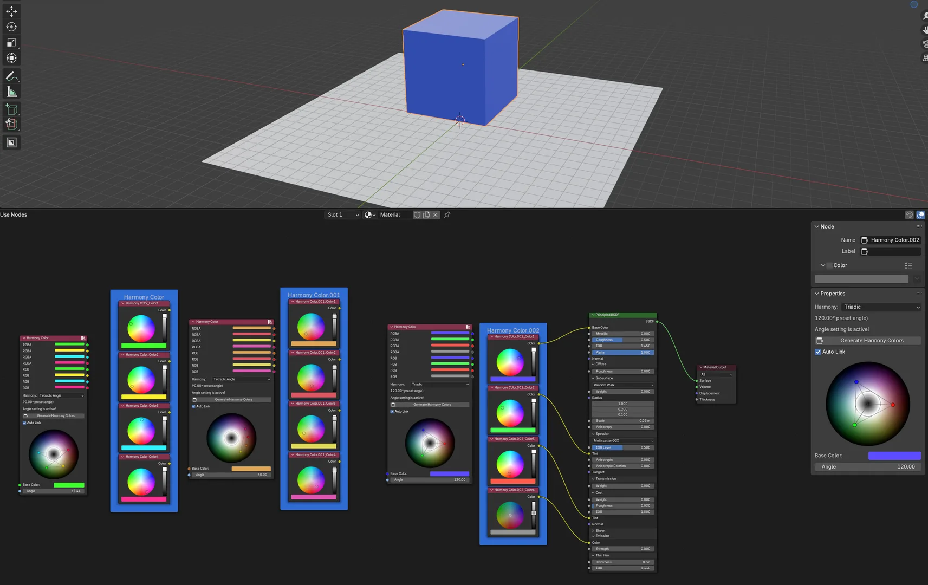Open Multiscatter GGX dropdown in Principled BSDF
928x585 pixels.
pyautogui.click(x=623, y=441)
